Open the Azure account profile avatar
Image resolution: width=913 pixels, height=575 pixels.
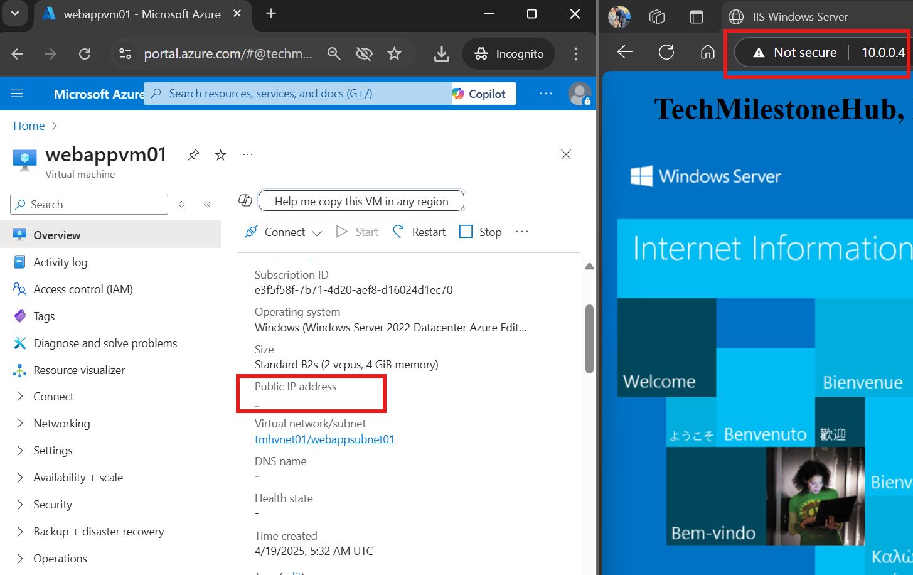coord(579,94)
